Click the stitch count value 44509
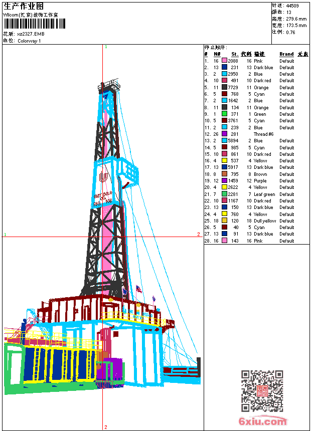Screen dimensions: 311x431 pos(292,6)
